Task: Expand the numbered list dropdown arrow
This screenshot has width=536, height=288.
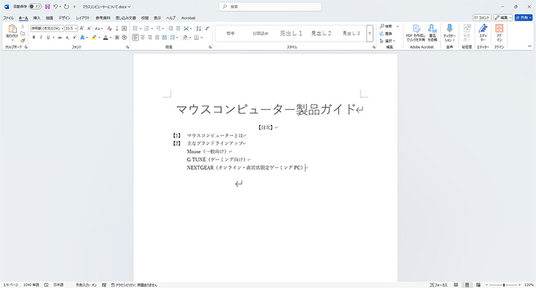Action: click(152, 28)
